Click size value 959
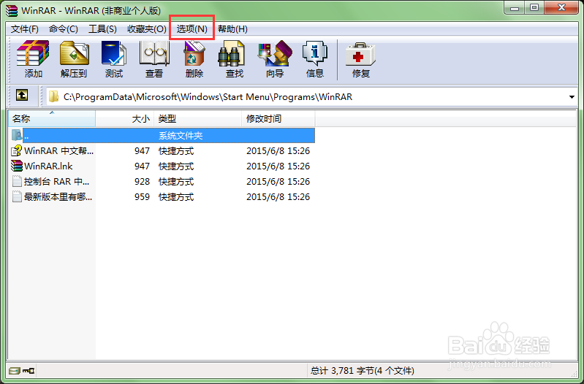 click(143, 196)
